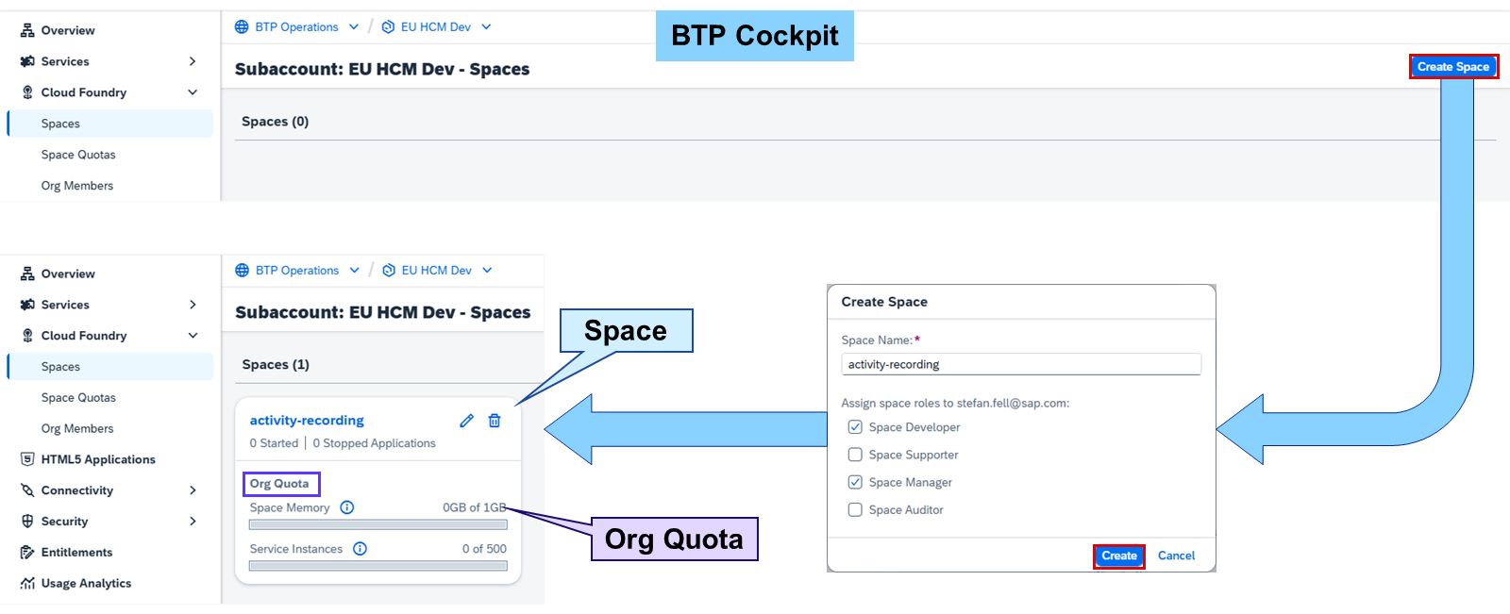Image resolution: width=1510 pixels, height=614 pixels.
Task: Click the Security shield icon
Action: [27, 521]
